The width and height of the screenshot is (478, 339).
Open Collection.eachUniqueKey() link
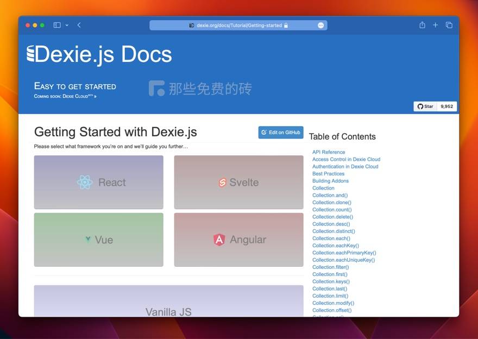coord(343,260)
